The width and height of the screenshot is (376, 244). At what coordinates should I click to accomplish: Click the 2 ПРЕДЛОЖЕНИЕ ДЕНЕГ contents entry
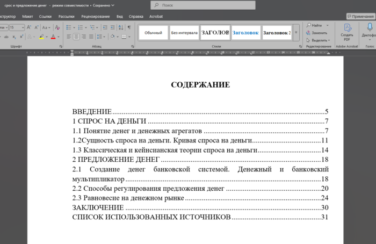point(200,159)
